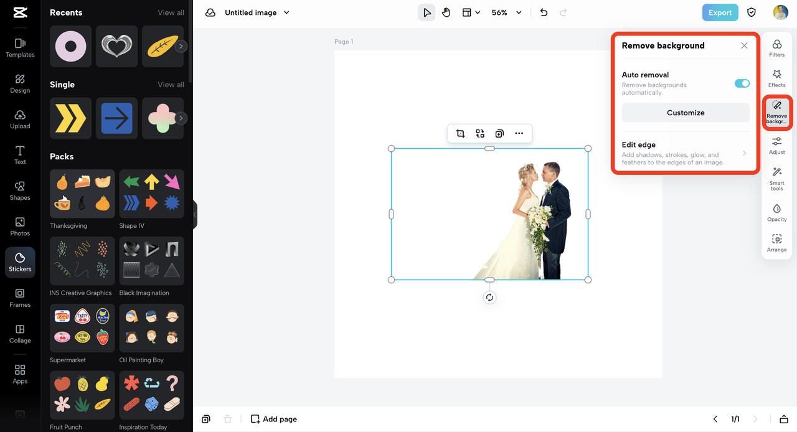Expand the Edit edge section
Image resolution: width=797 pixels, height=432 pixels.
point(686,153)
